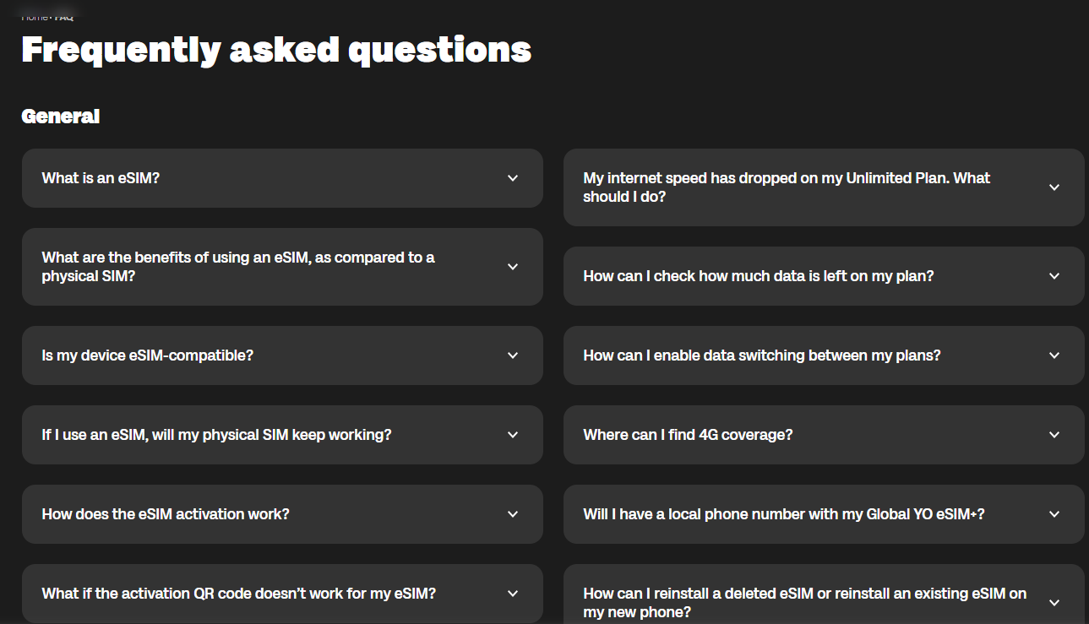The width and height of the screenshot is (1089, 624).
Task: Open 'Where can I find 4G coverage?'
Action: coord(688,435)
